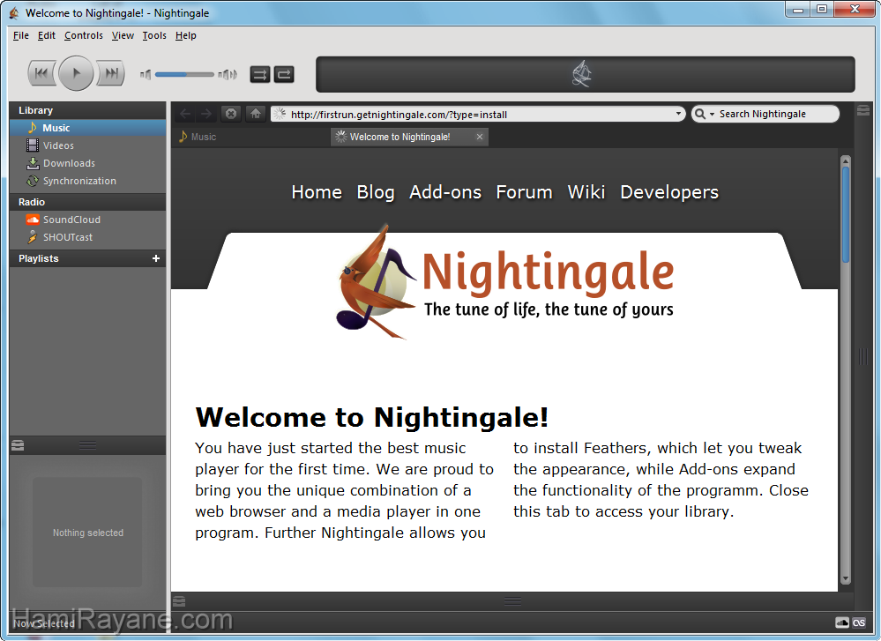Toggle shuffle playback mode
Screen dimensions: 881x641
tap(259, 74)
